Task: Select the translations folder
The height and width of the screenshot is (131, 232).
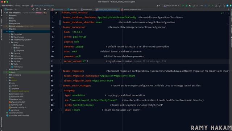Action: pos(14,75)
